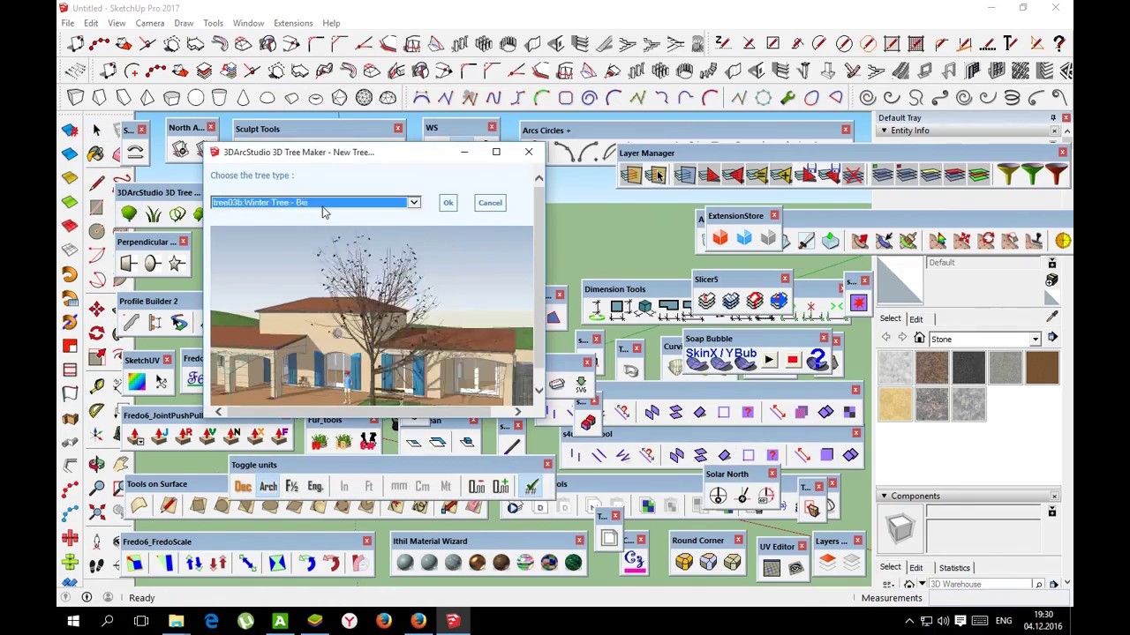Toggle Decimal units in Toggle units toolbar

[x=243, y=487]
